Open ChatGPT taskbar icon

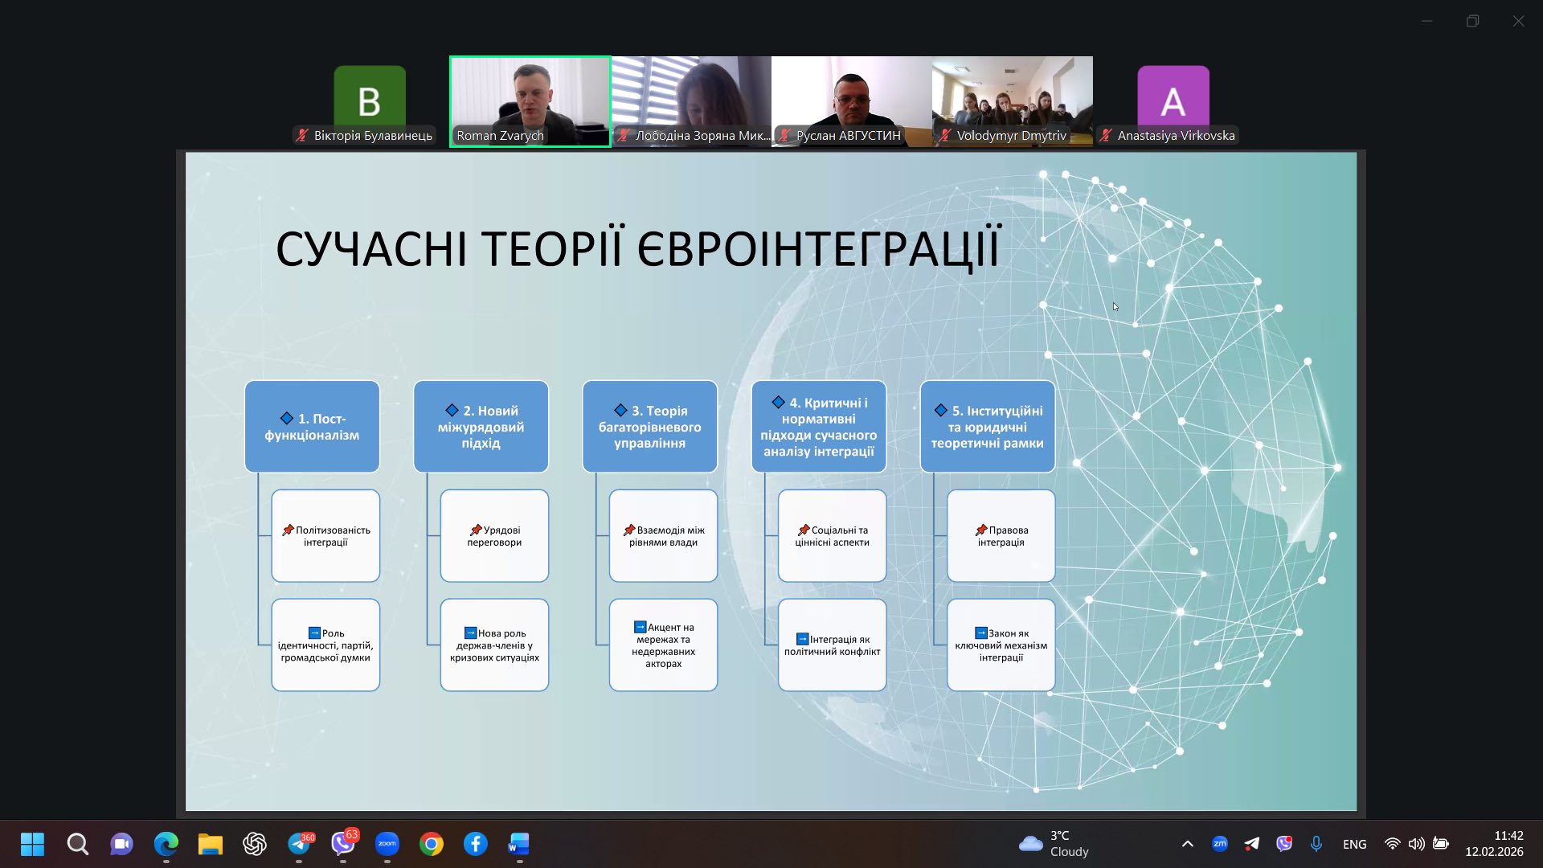[255, 844]
